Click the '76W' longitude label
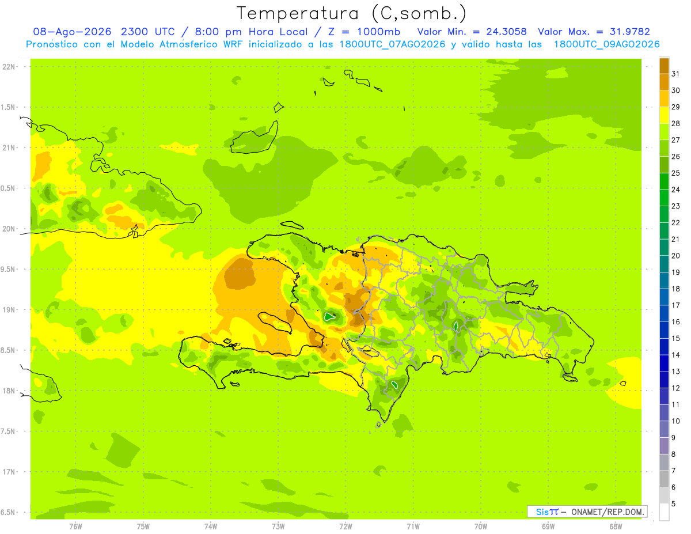This screenshot has width=691, height=534. (x=75, y=527)
